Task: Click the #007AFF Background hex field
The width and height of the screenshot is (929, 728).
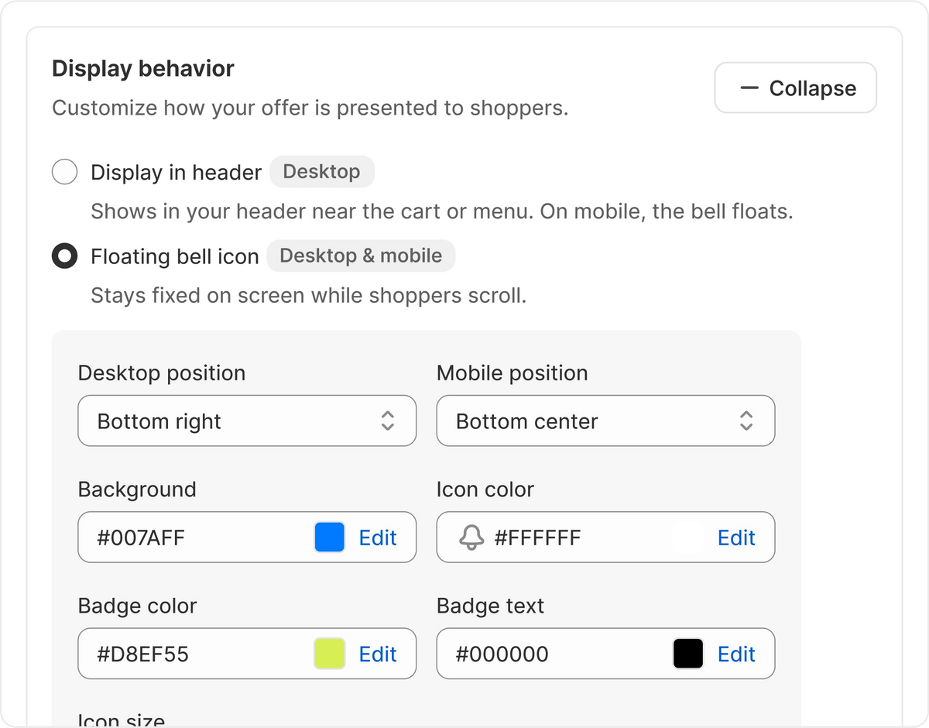Action: [x=247, y=537]
